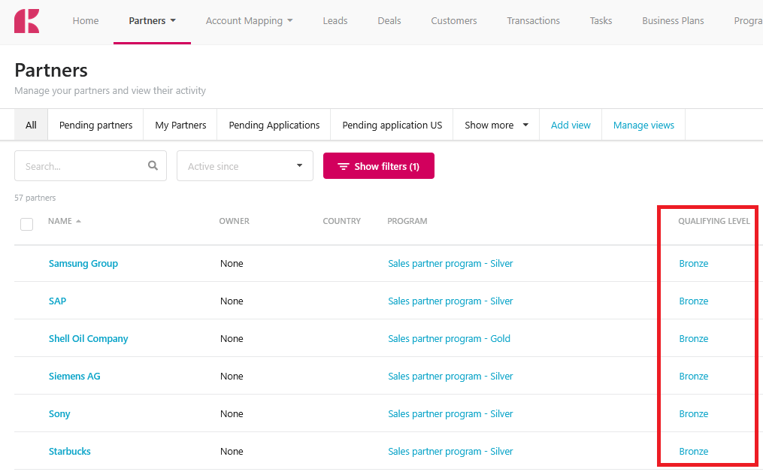Open Business Plans
This screenshot has width=763, height=472.
pyautogui.click(x=673, y=21)
